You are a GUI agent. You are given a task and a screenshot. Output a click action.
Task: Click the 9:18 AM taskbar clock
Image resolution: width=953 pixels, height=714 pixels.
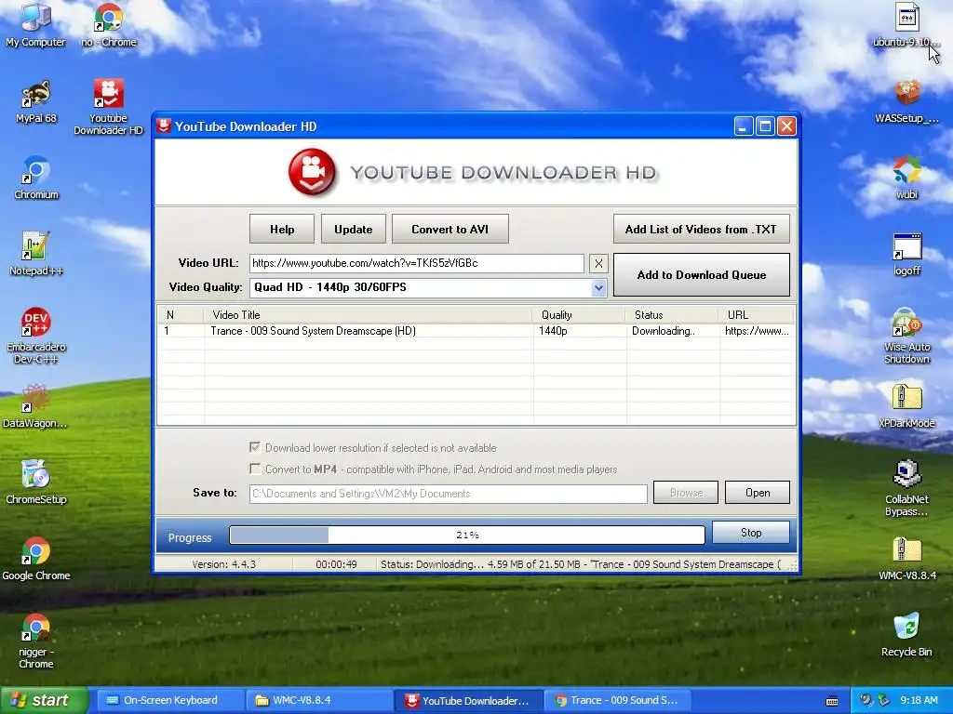coord(919,701)
